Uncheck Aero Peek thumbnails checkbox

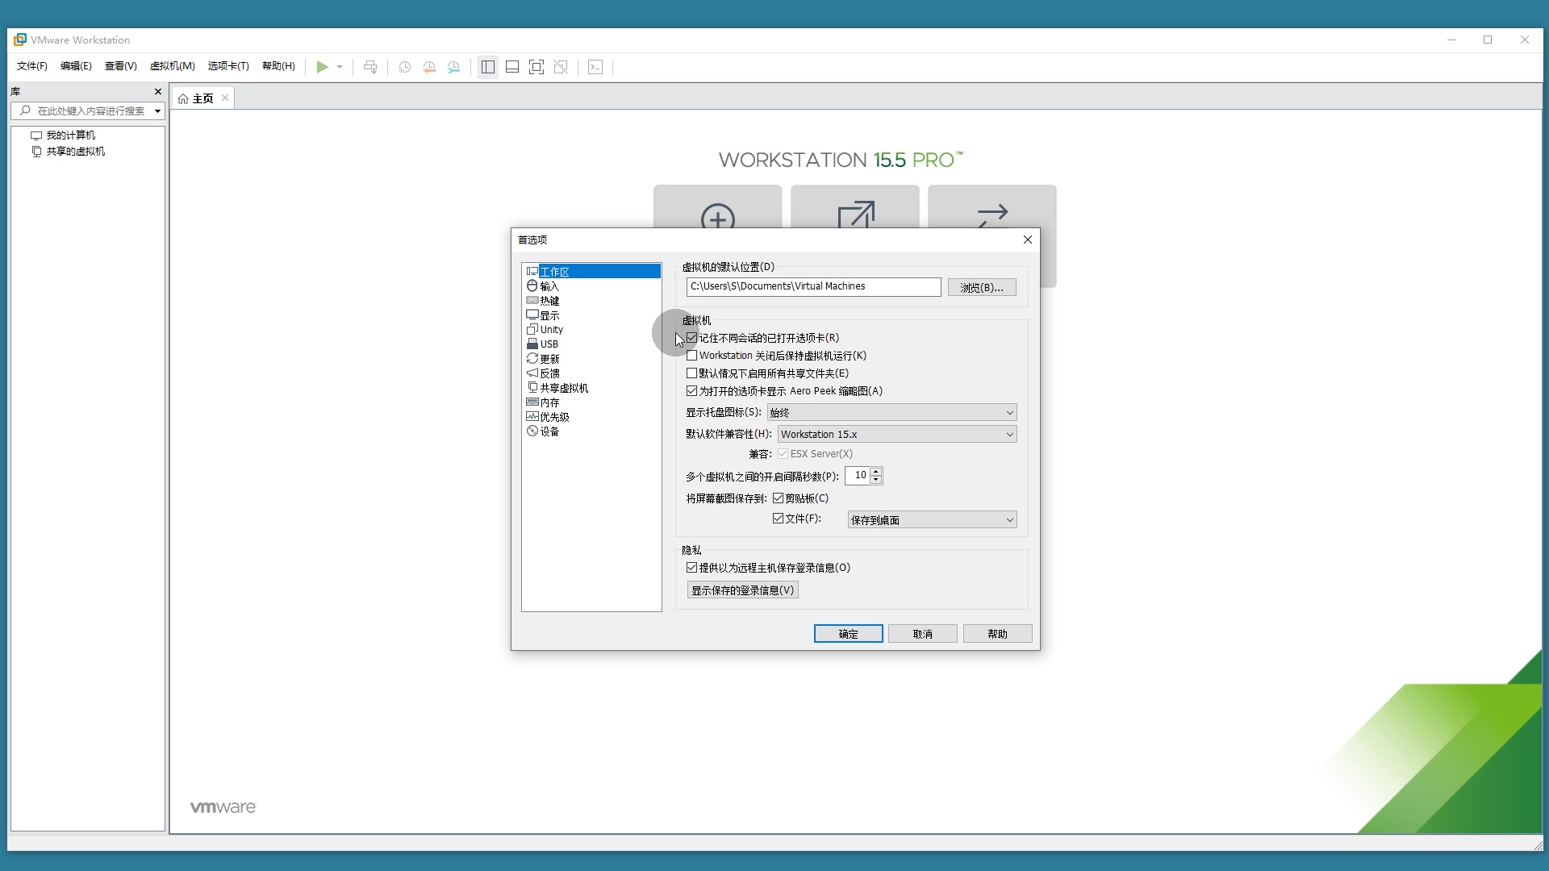point(692,391)
